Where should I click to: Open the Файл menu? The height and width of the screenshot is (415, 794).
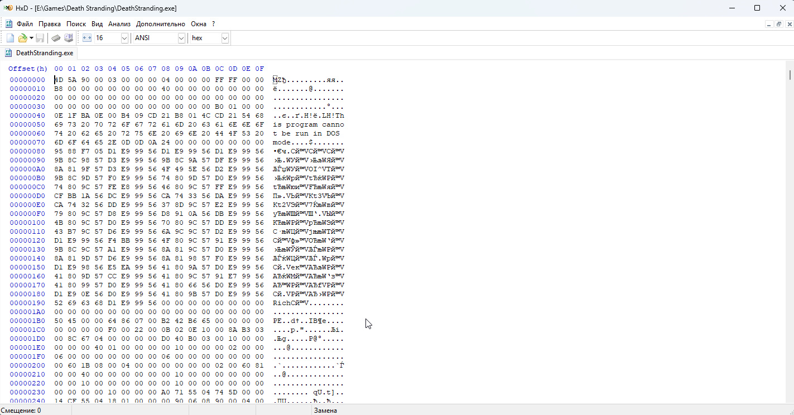[25, 24]
